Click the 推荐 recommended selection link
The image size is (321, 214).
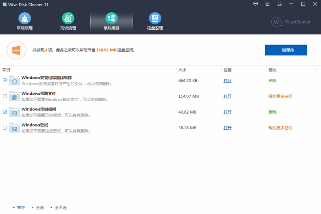point(21,208)
